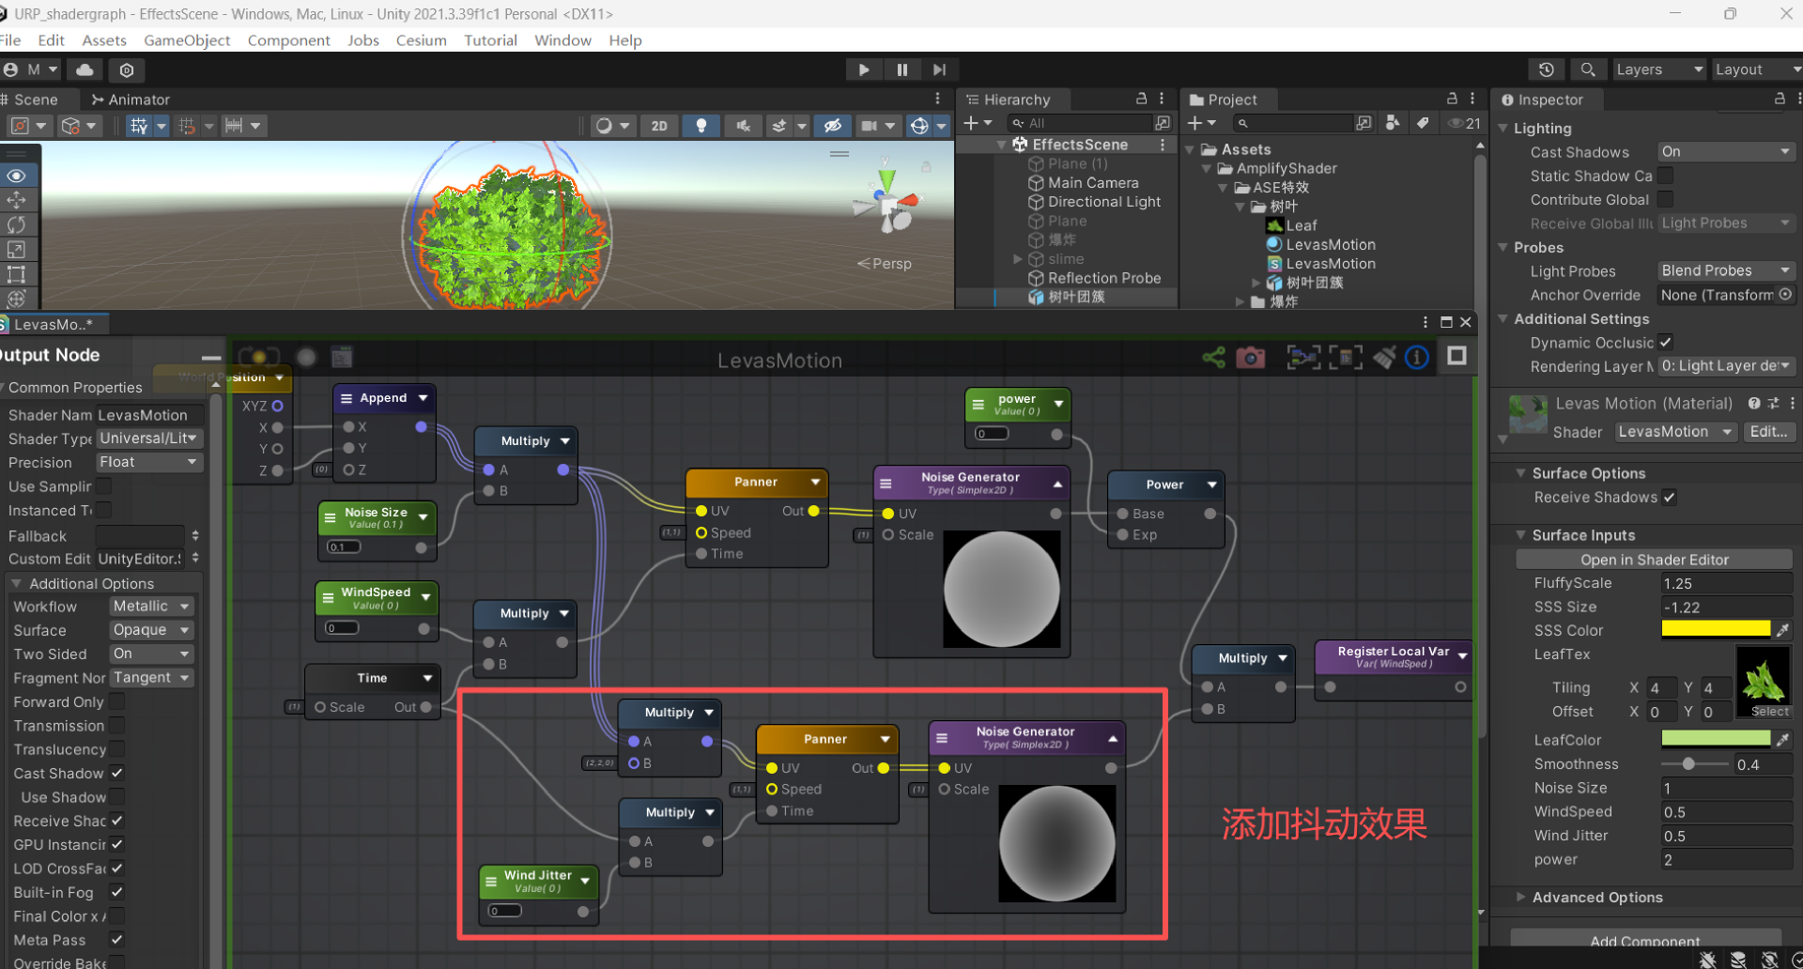Viewport: 1803px width, 969px height.
Task: Advance one frame with the Step button
Action: [x=939, y=69]
